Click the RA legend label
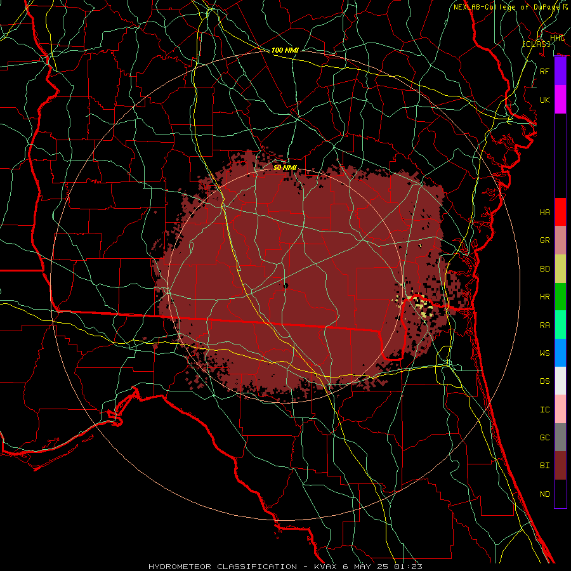Viewport: 571px width, 571px height. tap(544, 325)
